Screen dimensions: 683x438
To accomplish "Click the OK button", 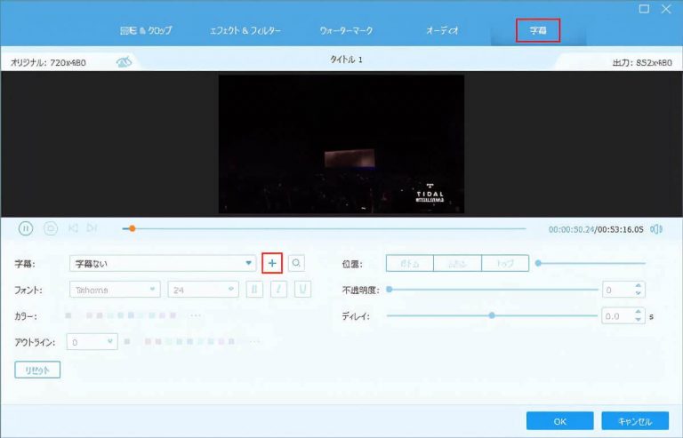I will pos(559,420).
